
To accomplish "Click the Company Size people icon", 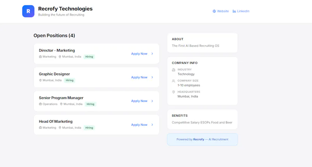I will pos(174,81).
